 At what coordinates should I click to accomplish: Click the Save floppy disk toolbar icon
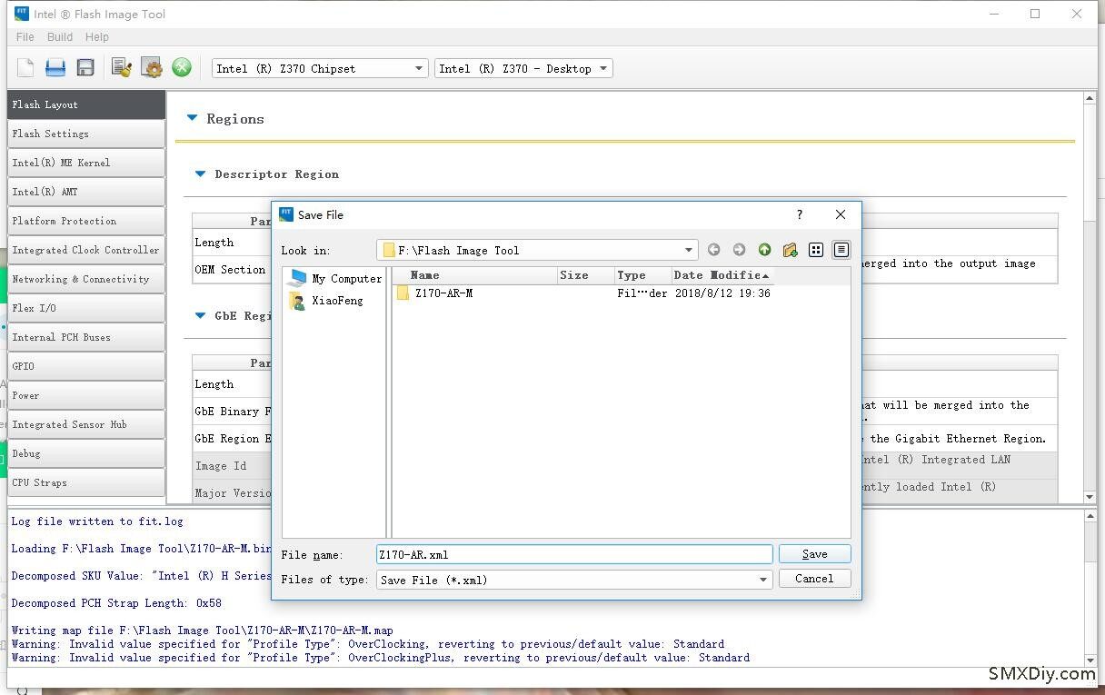(85, 67)
